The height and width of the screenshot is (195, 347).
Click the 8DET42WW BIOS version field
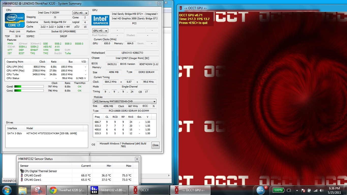click(149, 64)
